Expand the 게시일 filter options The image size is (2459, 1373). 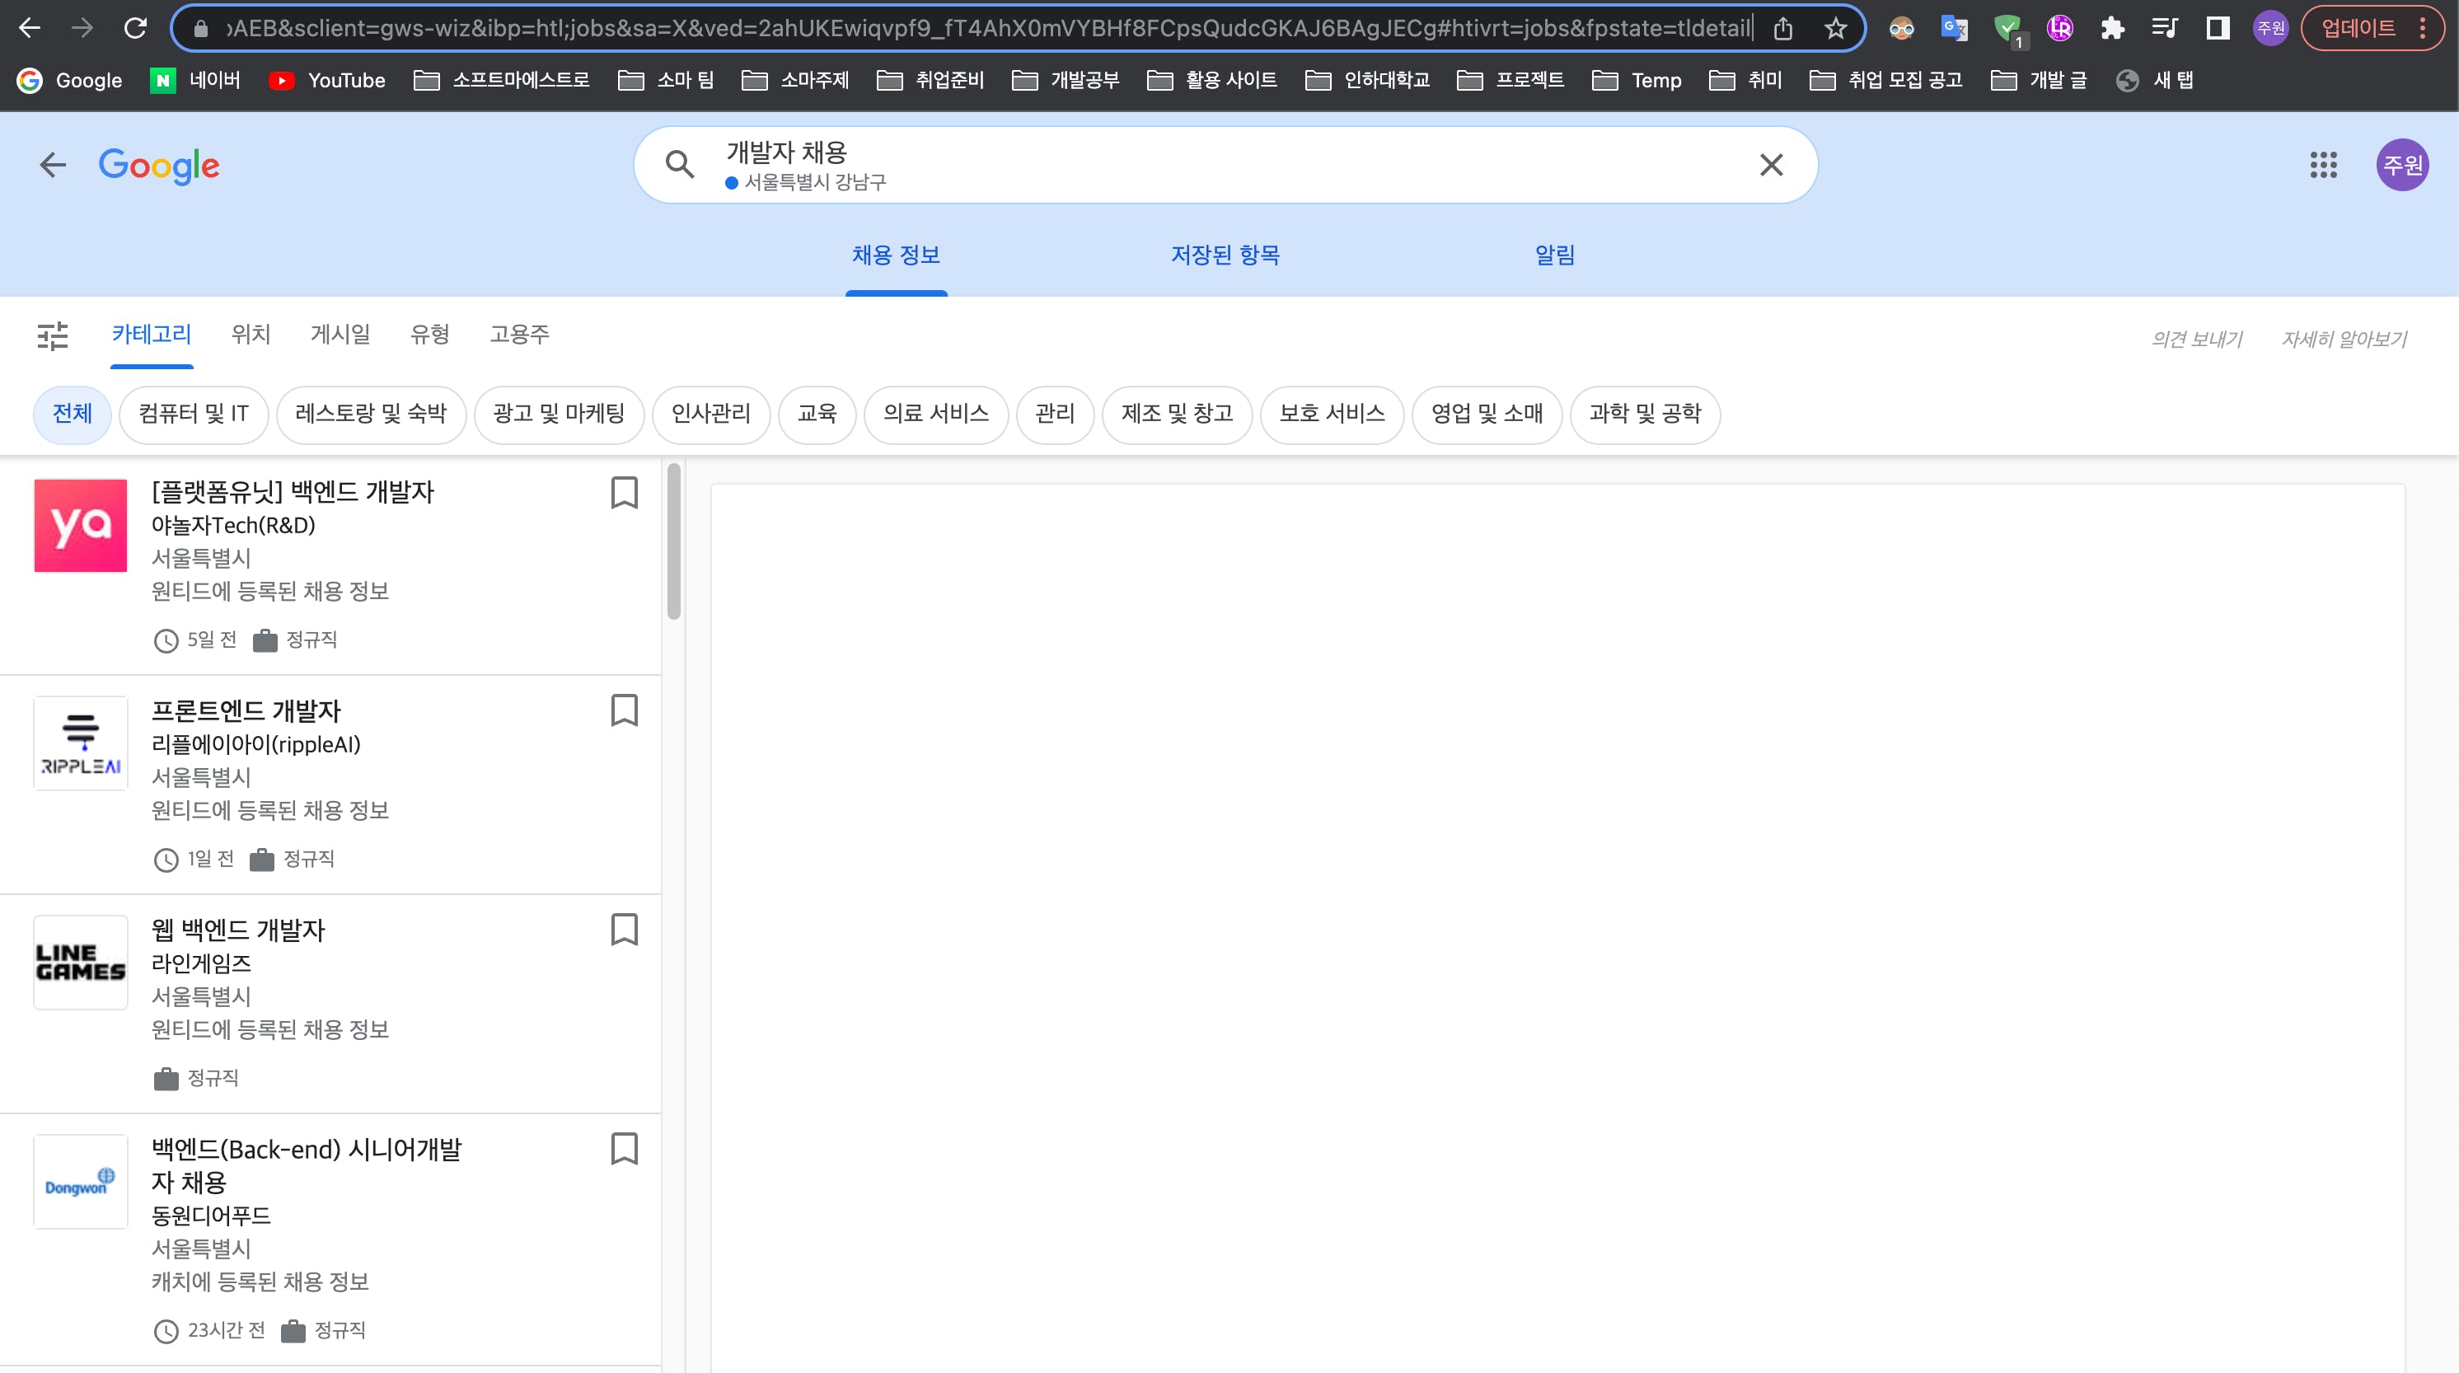[340, 334]
